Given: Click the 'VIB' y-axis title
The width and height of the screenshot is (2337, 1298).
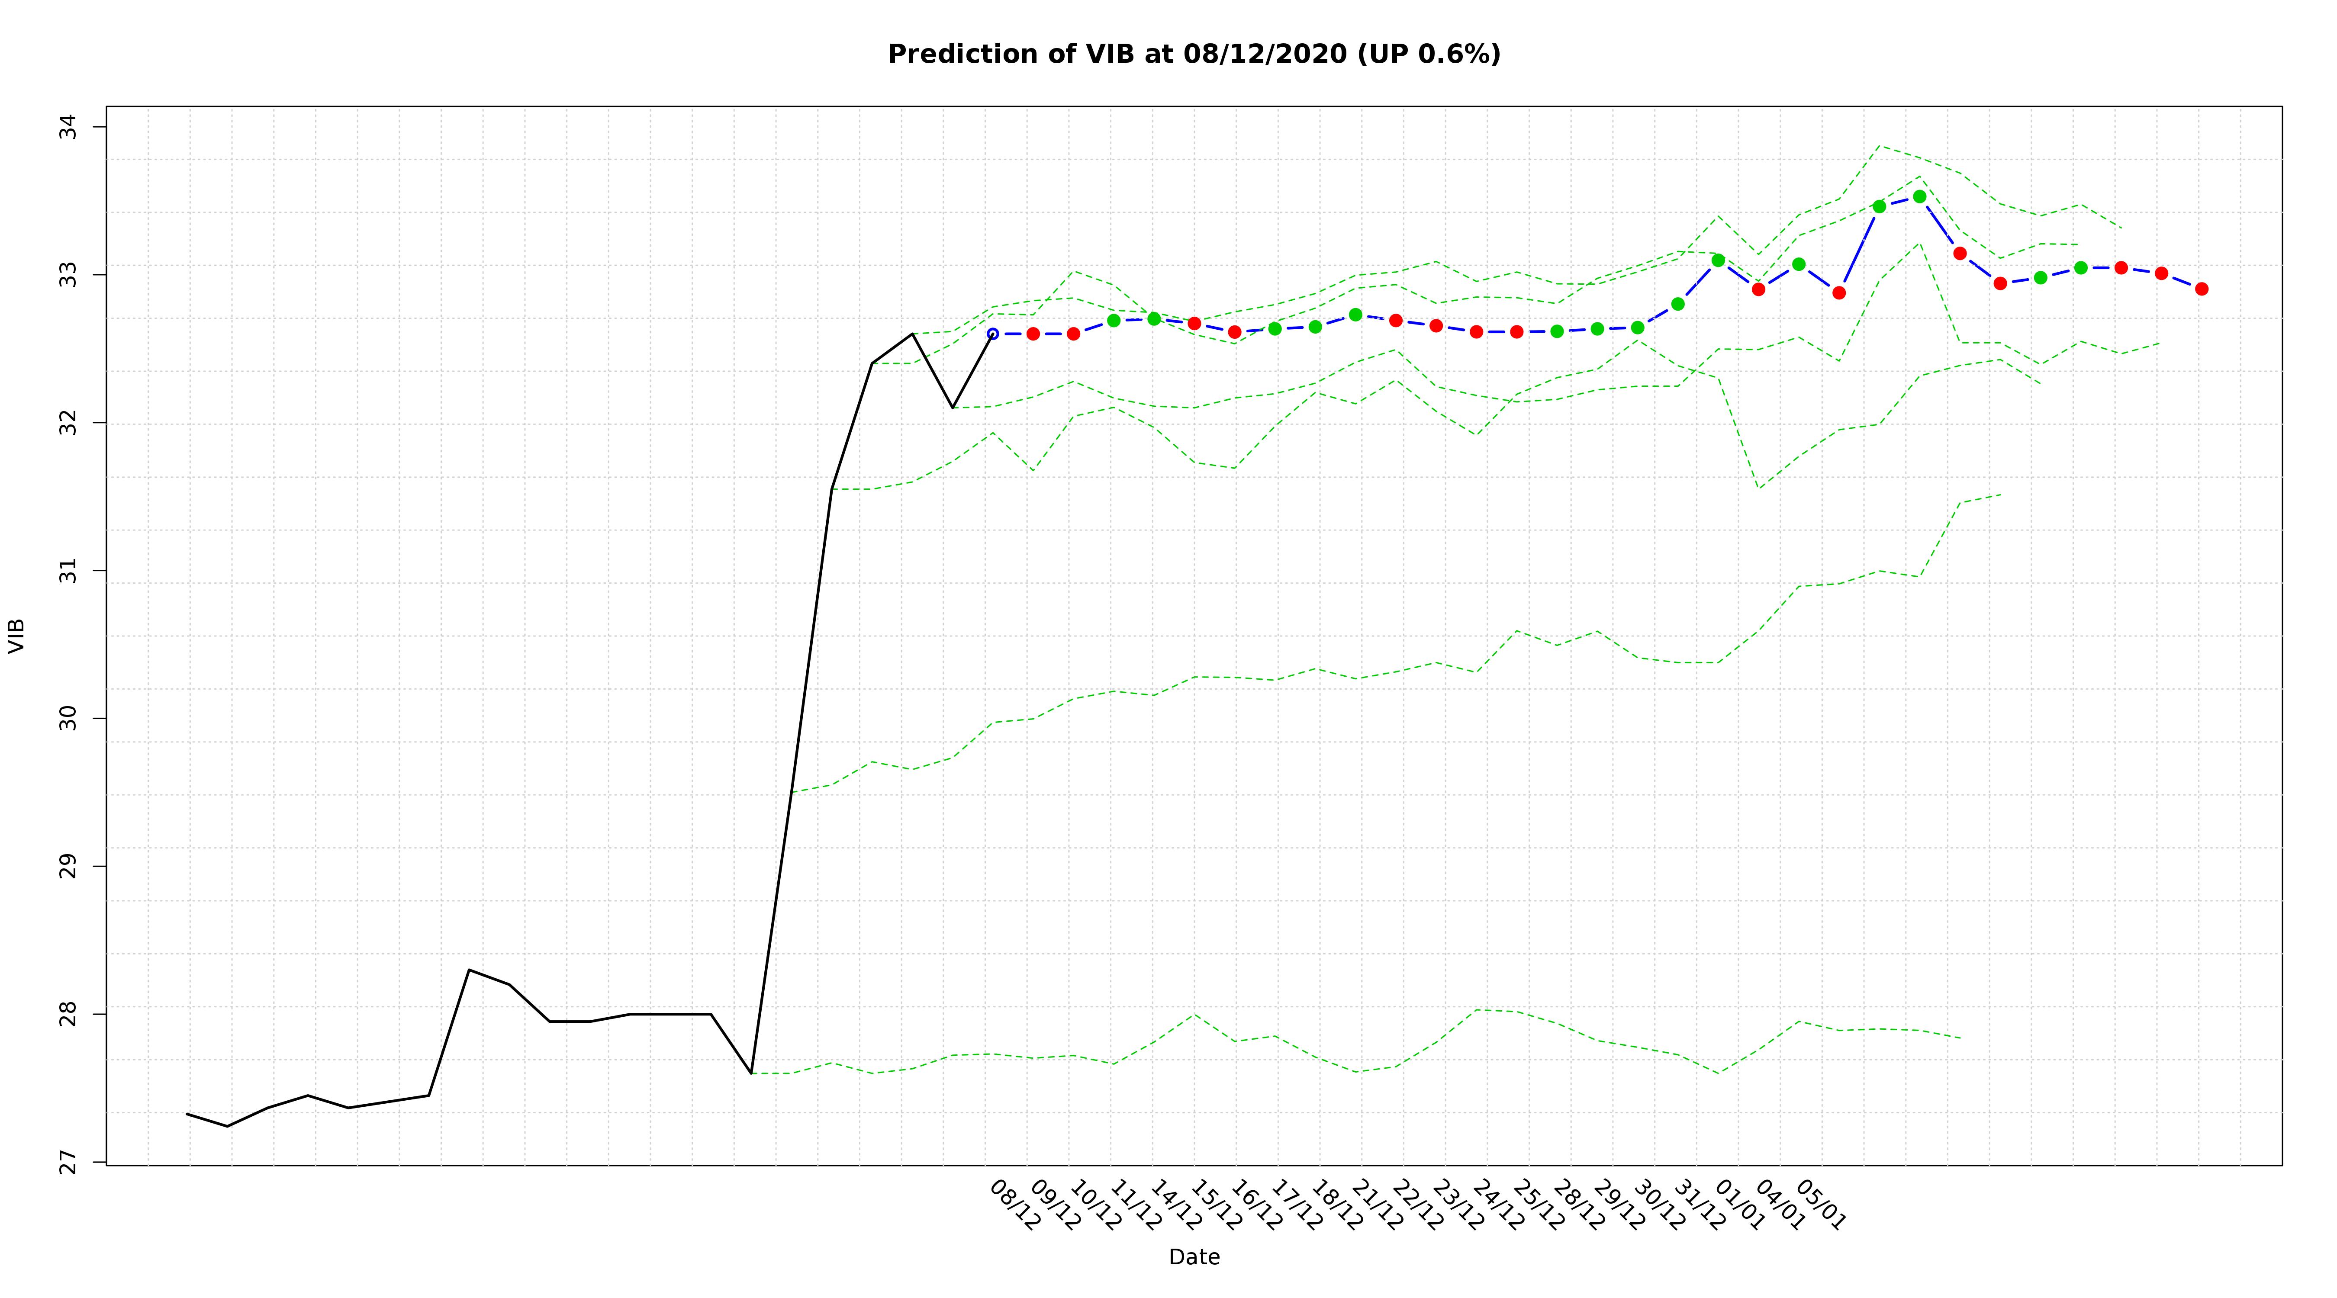Looking at the screenshot, I should 16,636.
